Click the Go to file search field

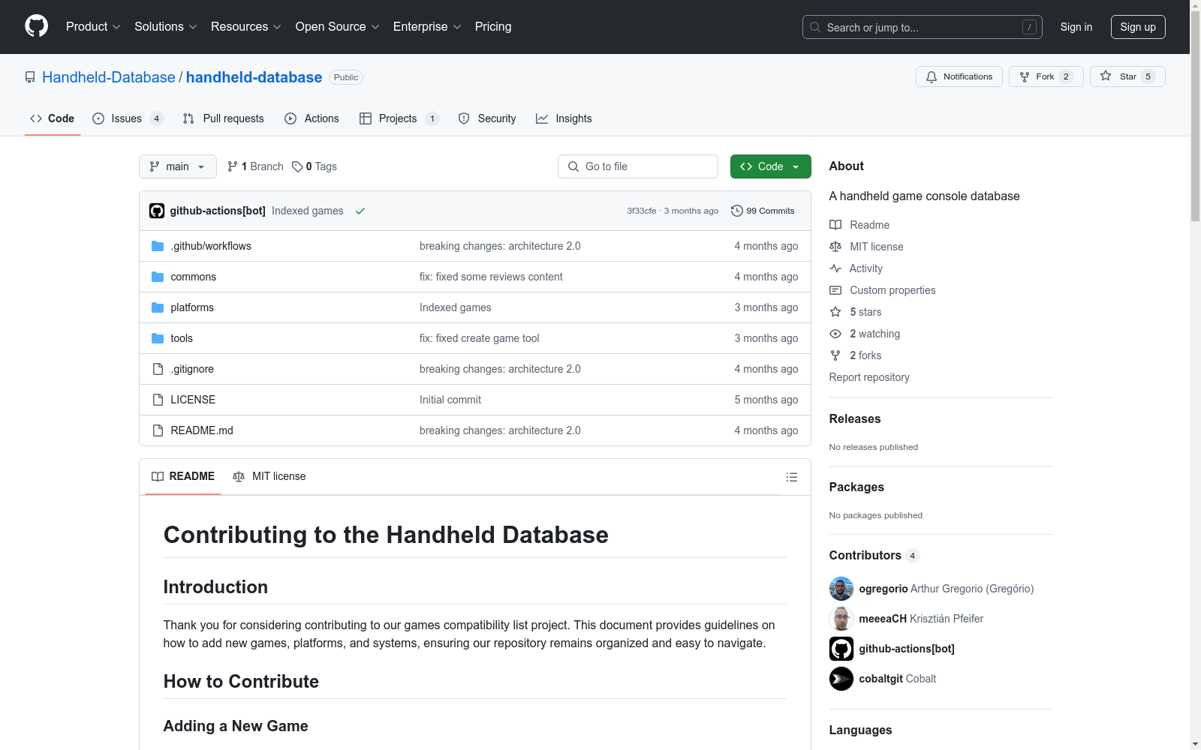pos(638,166)
